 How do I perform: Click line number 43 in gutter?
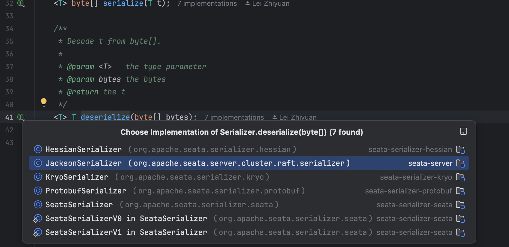point(9,142)
